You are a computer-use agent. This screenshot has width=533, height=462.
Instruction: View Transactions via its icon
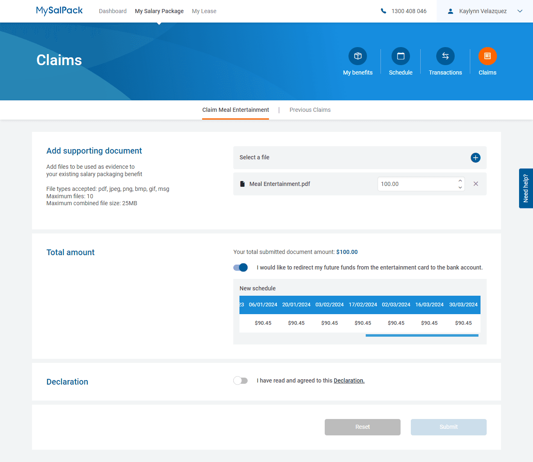coord(445,56)
